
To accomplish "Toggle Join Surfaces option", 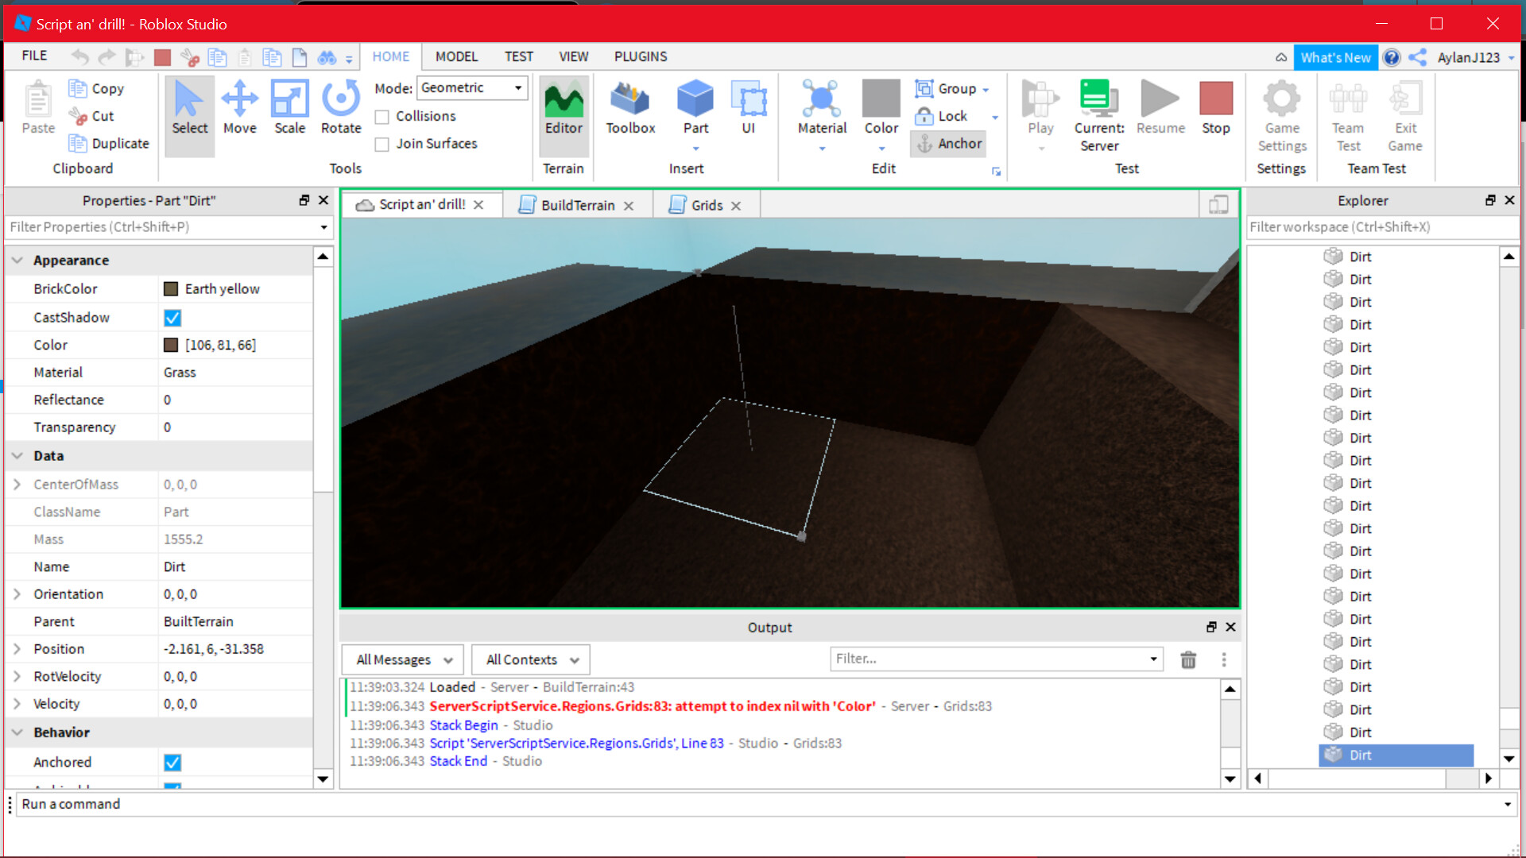I will 382,144.
